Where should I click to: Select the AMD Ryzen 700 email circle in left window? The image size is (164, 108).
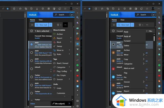32,53
